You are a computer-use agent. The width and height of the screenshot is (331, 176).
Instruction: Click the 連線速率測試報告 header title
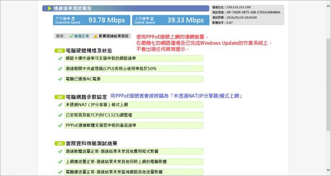(73, 8)
